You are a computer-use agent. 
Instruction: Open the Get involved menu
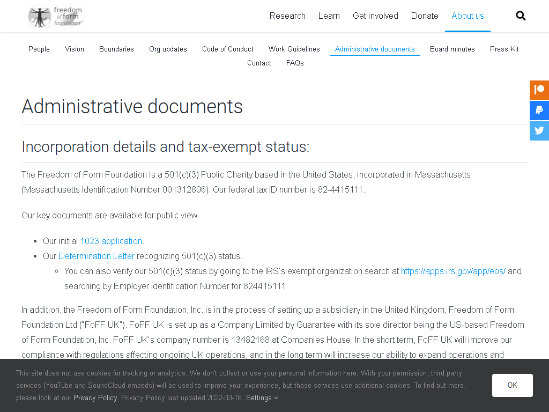click(x=375, y=16)
